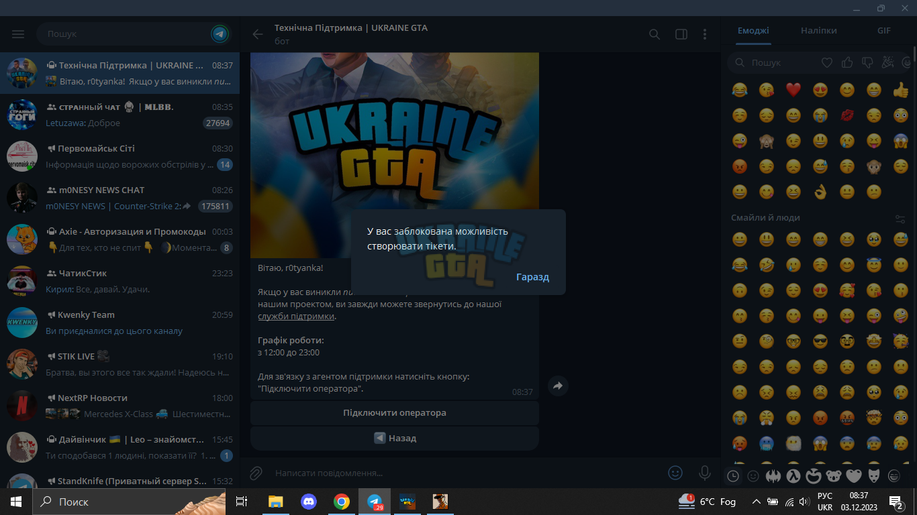
Task: Open the koala emoji pack
Action: [834, 475]
